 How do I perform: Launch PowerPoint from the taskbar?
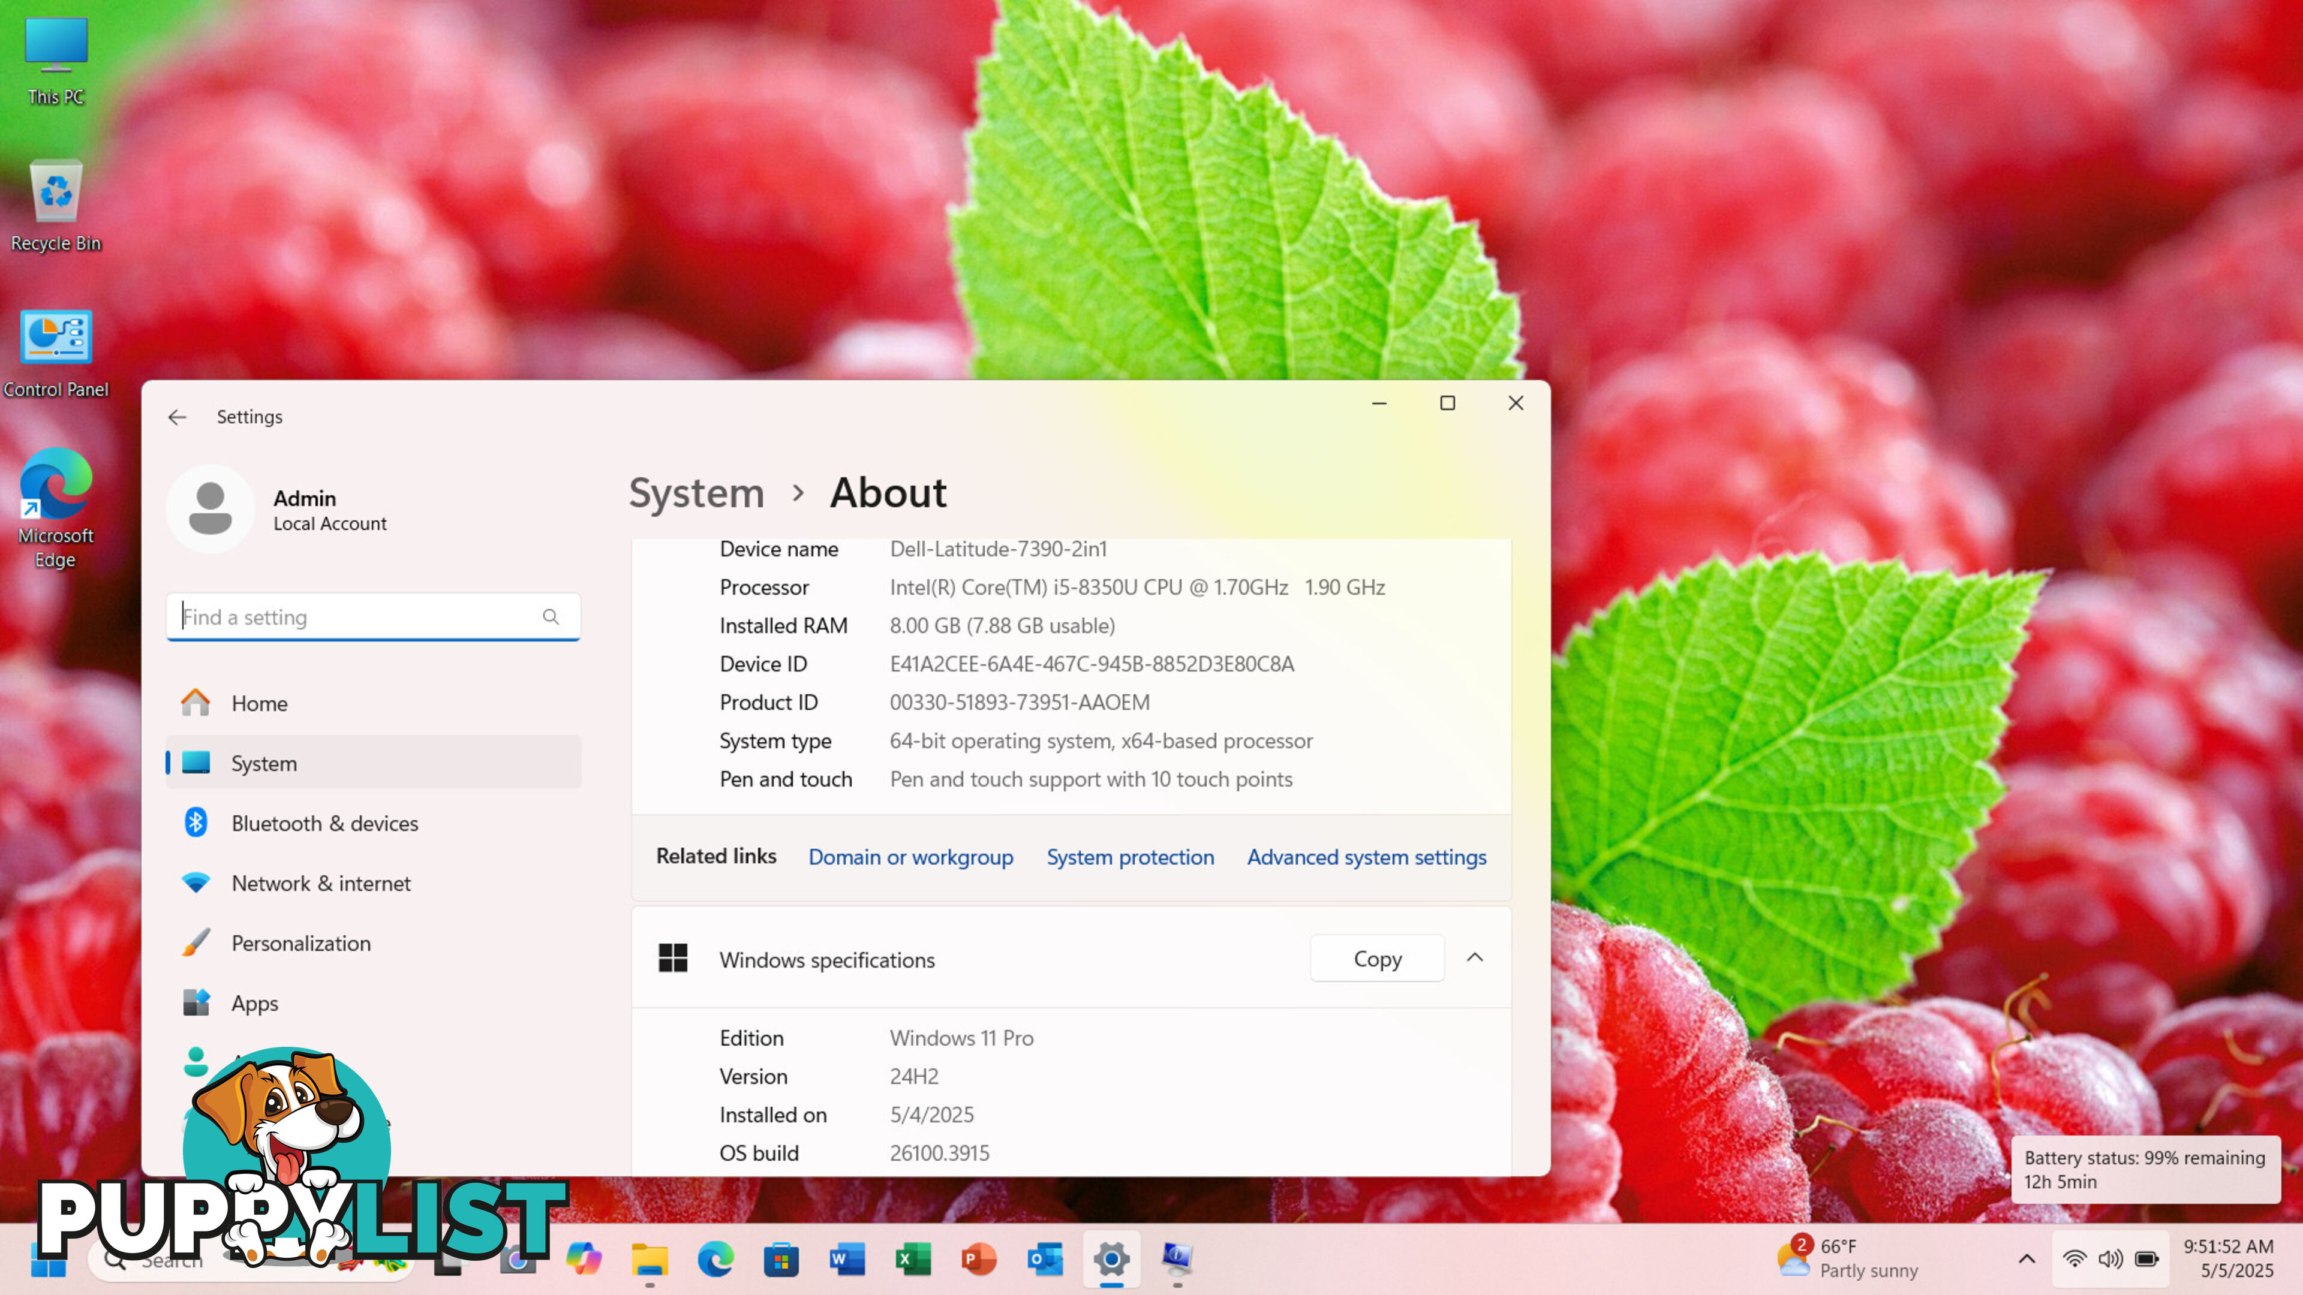tap(980, 1259)
